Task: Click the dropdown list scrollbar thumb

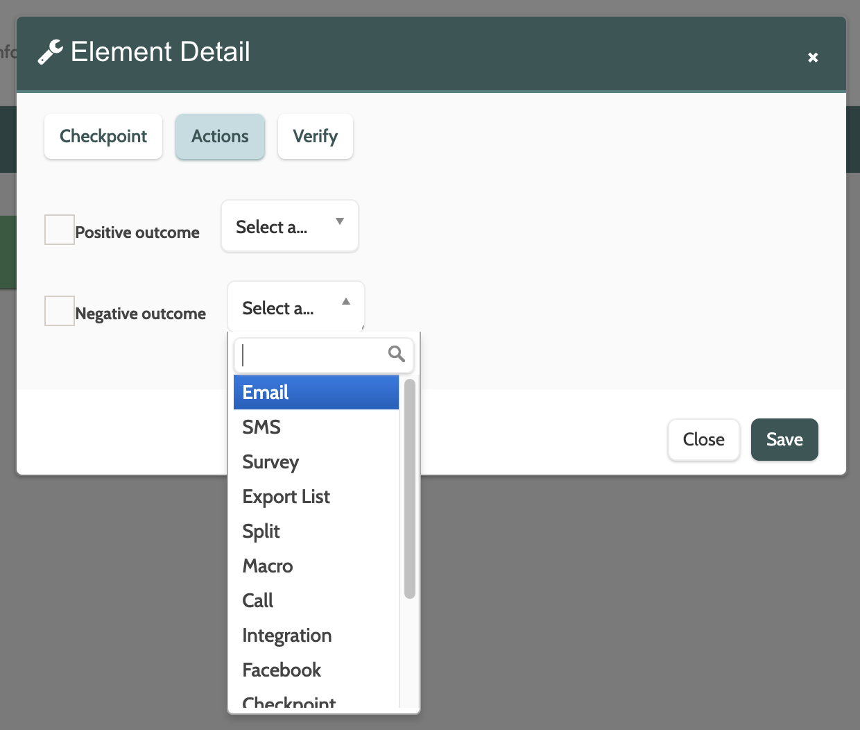Action: tap(410, 489)
